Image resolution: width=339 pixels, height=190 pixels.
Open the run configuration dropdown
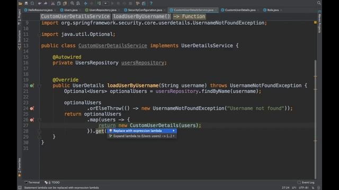click(105, 4)
